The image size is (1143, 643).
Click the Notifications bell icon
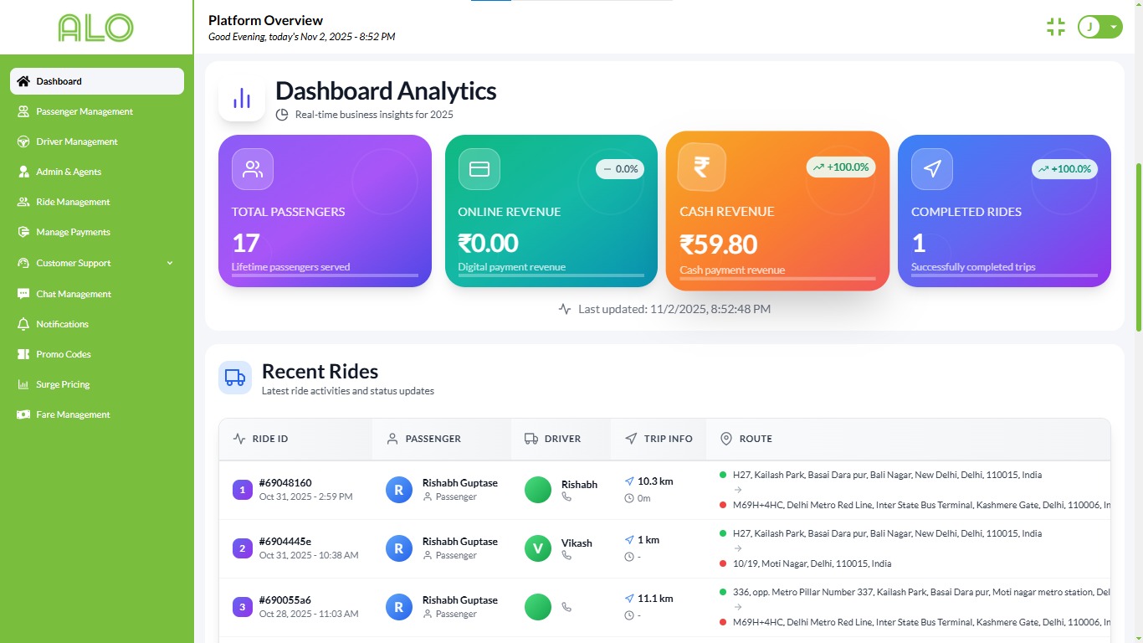pyautogui.click(x=23, y=324)
